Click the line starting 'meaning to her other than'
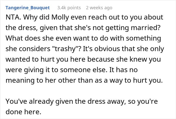Viewport: 176px width, 119px height. click(84, 80)
